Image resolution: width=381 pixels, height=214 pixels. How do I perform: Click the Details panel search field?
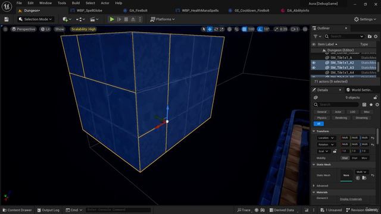coord(336,105)
